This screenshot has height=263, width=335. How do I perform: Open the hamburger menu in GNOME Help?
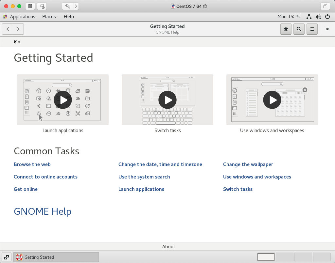tap(312, 29)
